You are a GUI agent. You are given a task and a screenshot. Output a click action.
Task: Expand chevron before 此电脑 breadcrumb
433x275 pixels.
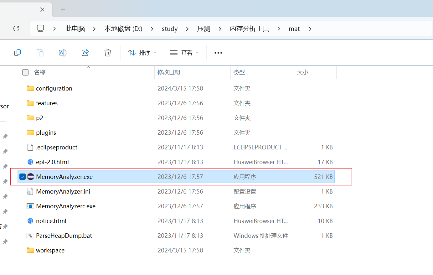54,29
